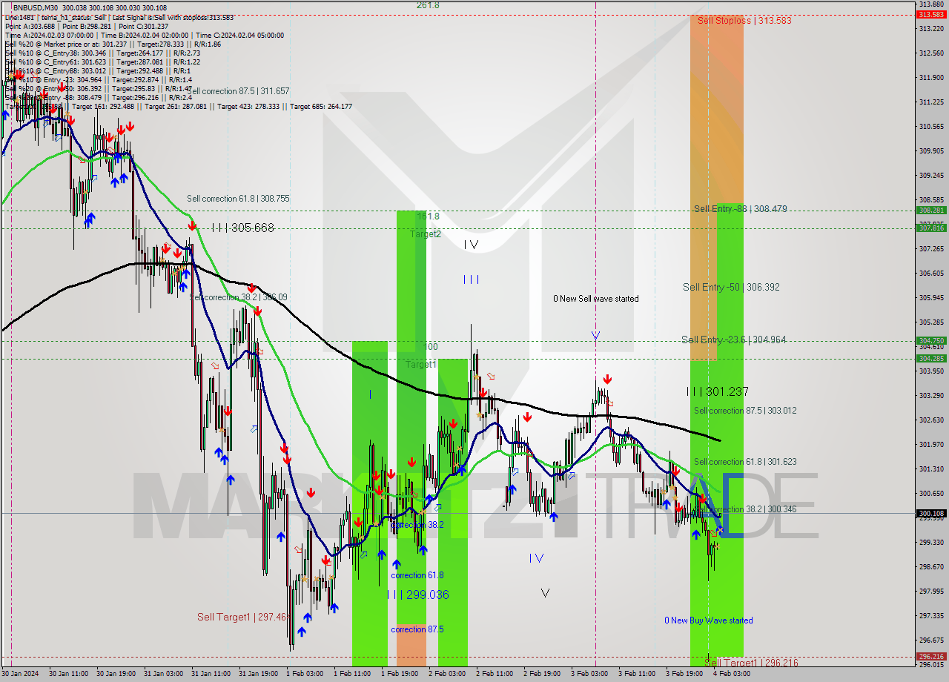The width and height of the screenshot is (949, 682).
Task: Click the '261.8' Fibonacci level label
Action: [x=428, y=5]
